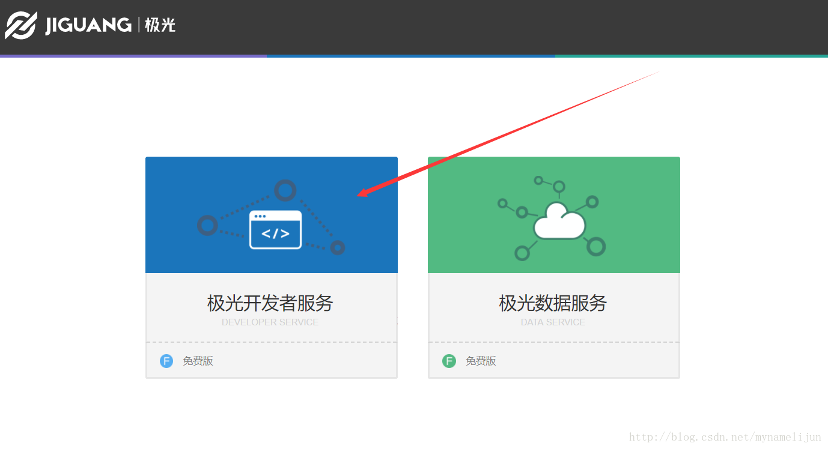Click the green F badge on data card
828x449 pixels.
click(449, 361)
